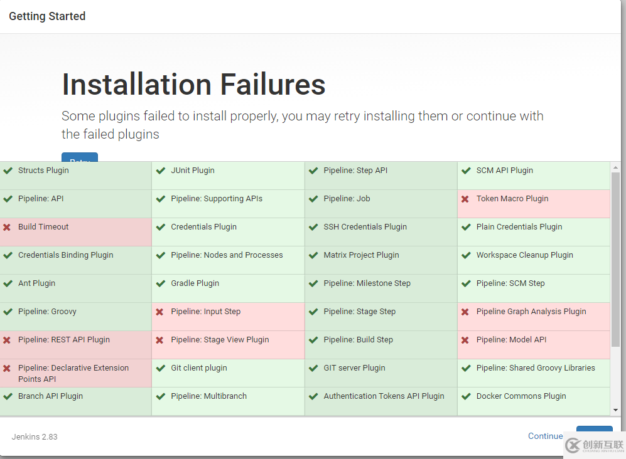This screenshot has width=626, height=459.
Task: Click green checkmark beside Structs Plugin
Action: (x=8, y=171)
